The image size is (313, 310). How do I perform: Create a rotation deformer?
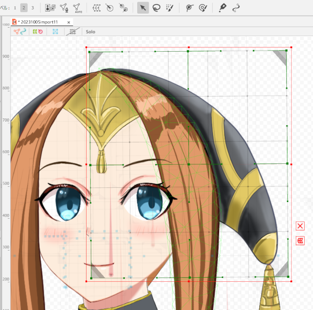(110, 8)
